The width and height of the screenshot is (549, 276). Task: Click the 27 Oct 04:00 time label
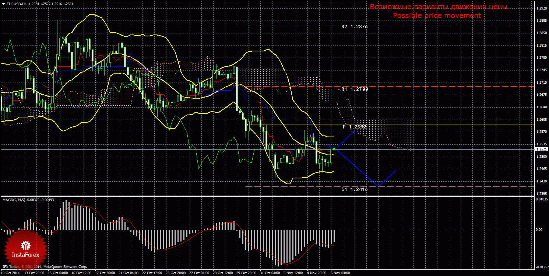click(x=198, y=273)
